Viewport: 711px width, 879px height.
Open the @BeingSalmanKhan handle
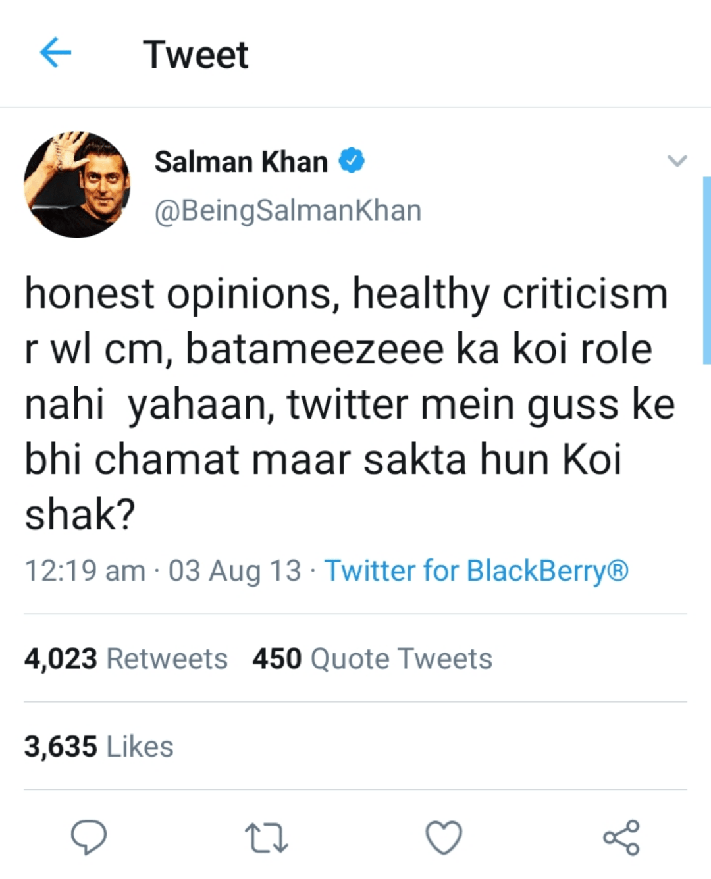(x=288, y=211)
